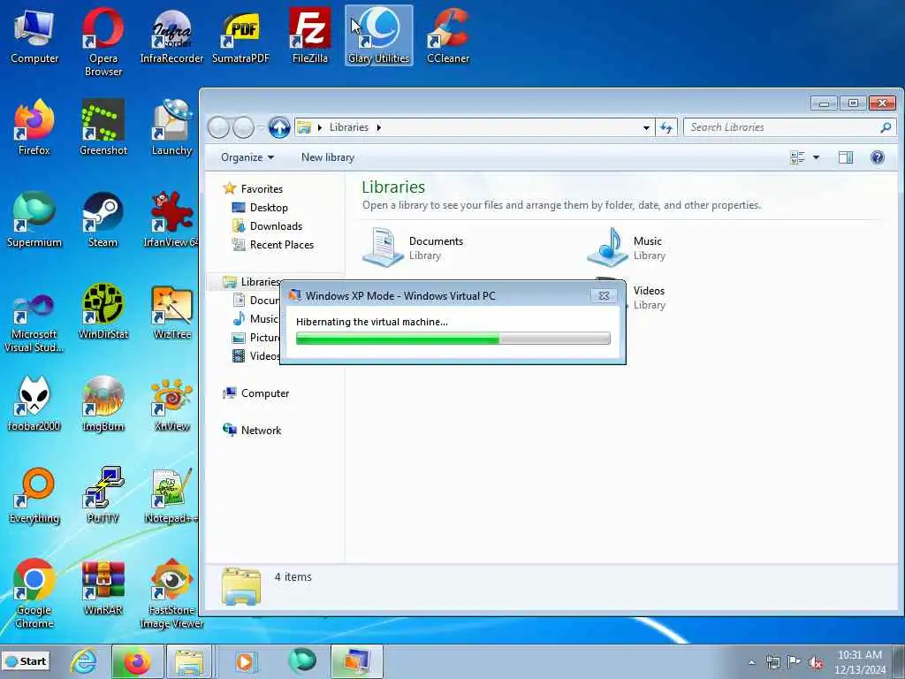
Task: Click the Explorer Back button
Action: click(218, 127)
